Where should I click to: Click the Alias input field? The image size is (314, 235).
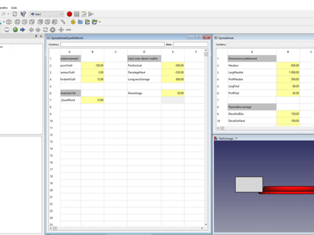[x=191, y=44]
